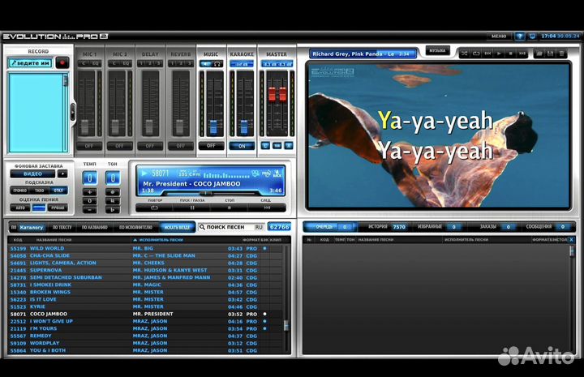Toggle the MIC 1 OFF switch
Viewport: 584px width, 377px height.
(88, 146)
